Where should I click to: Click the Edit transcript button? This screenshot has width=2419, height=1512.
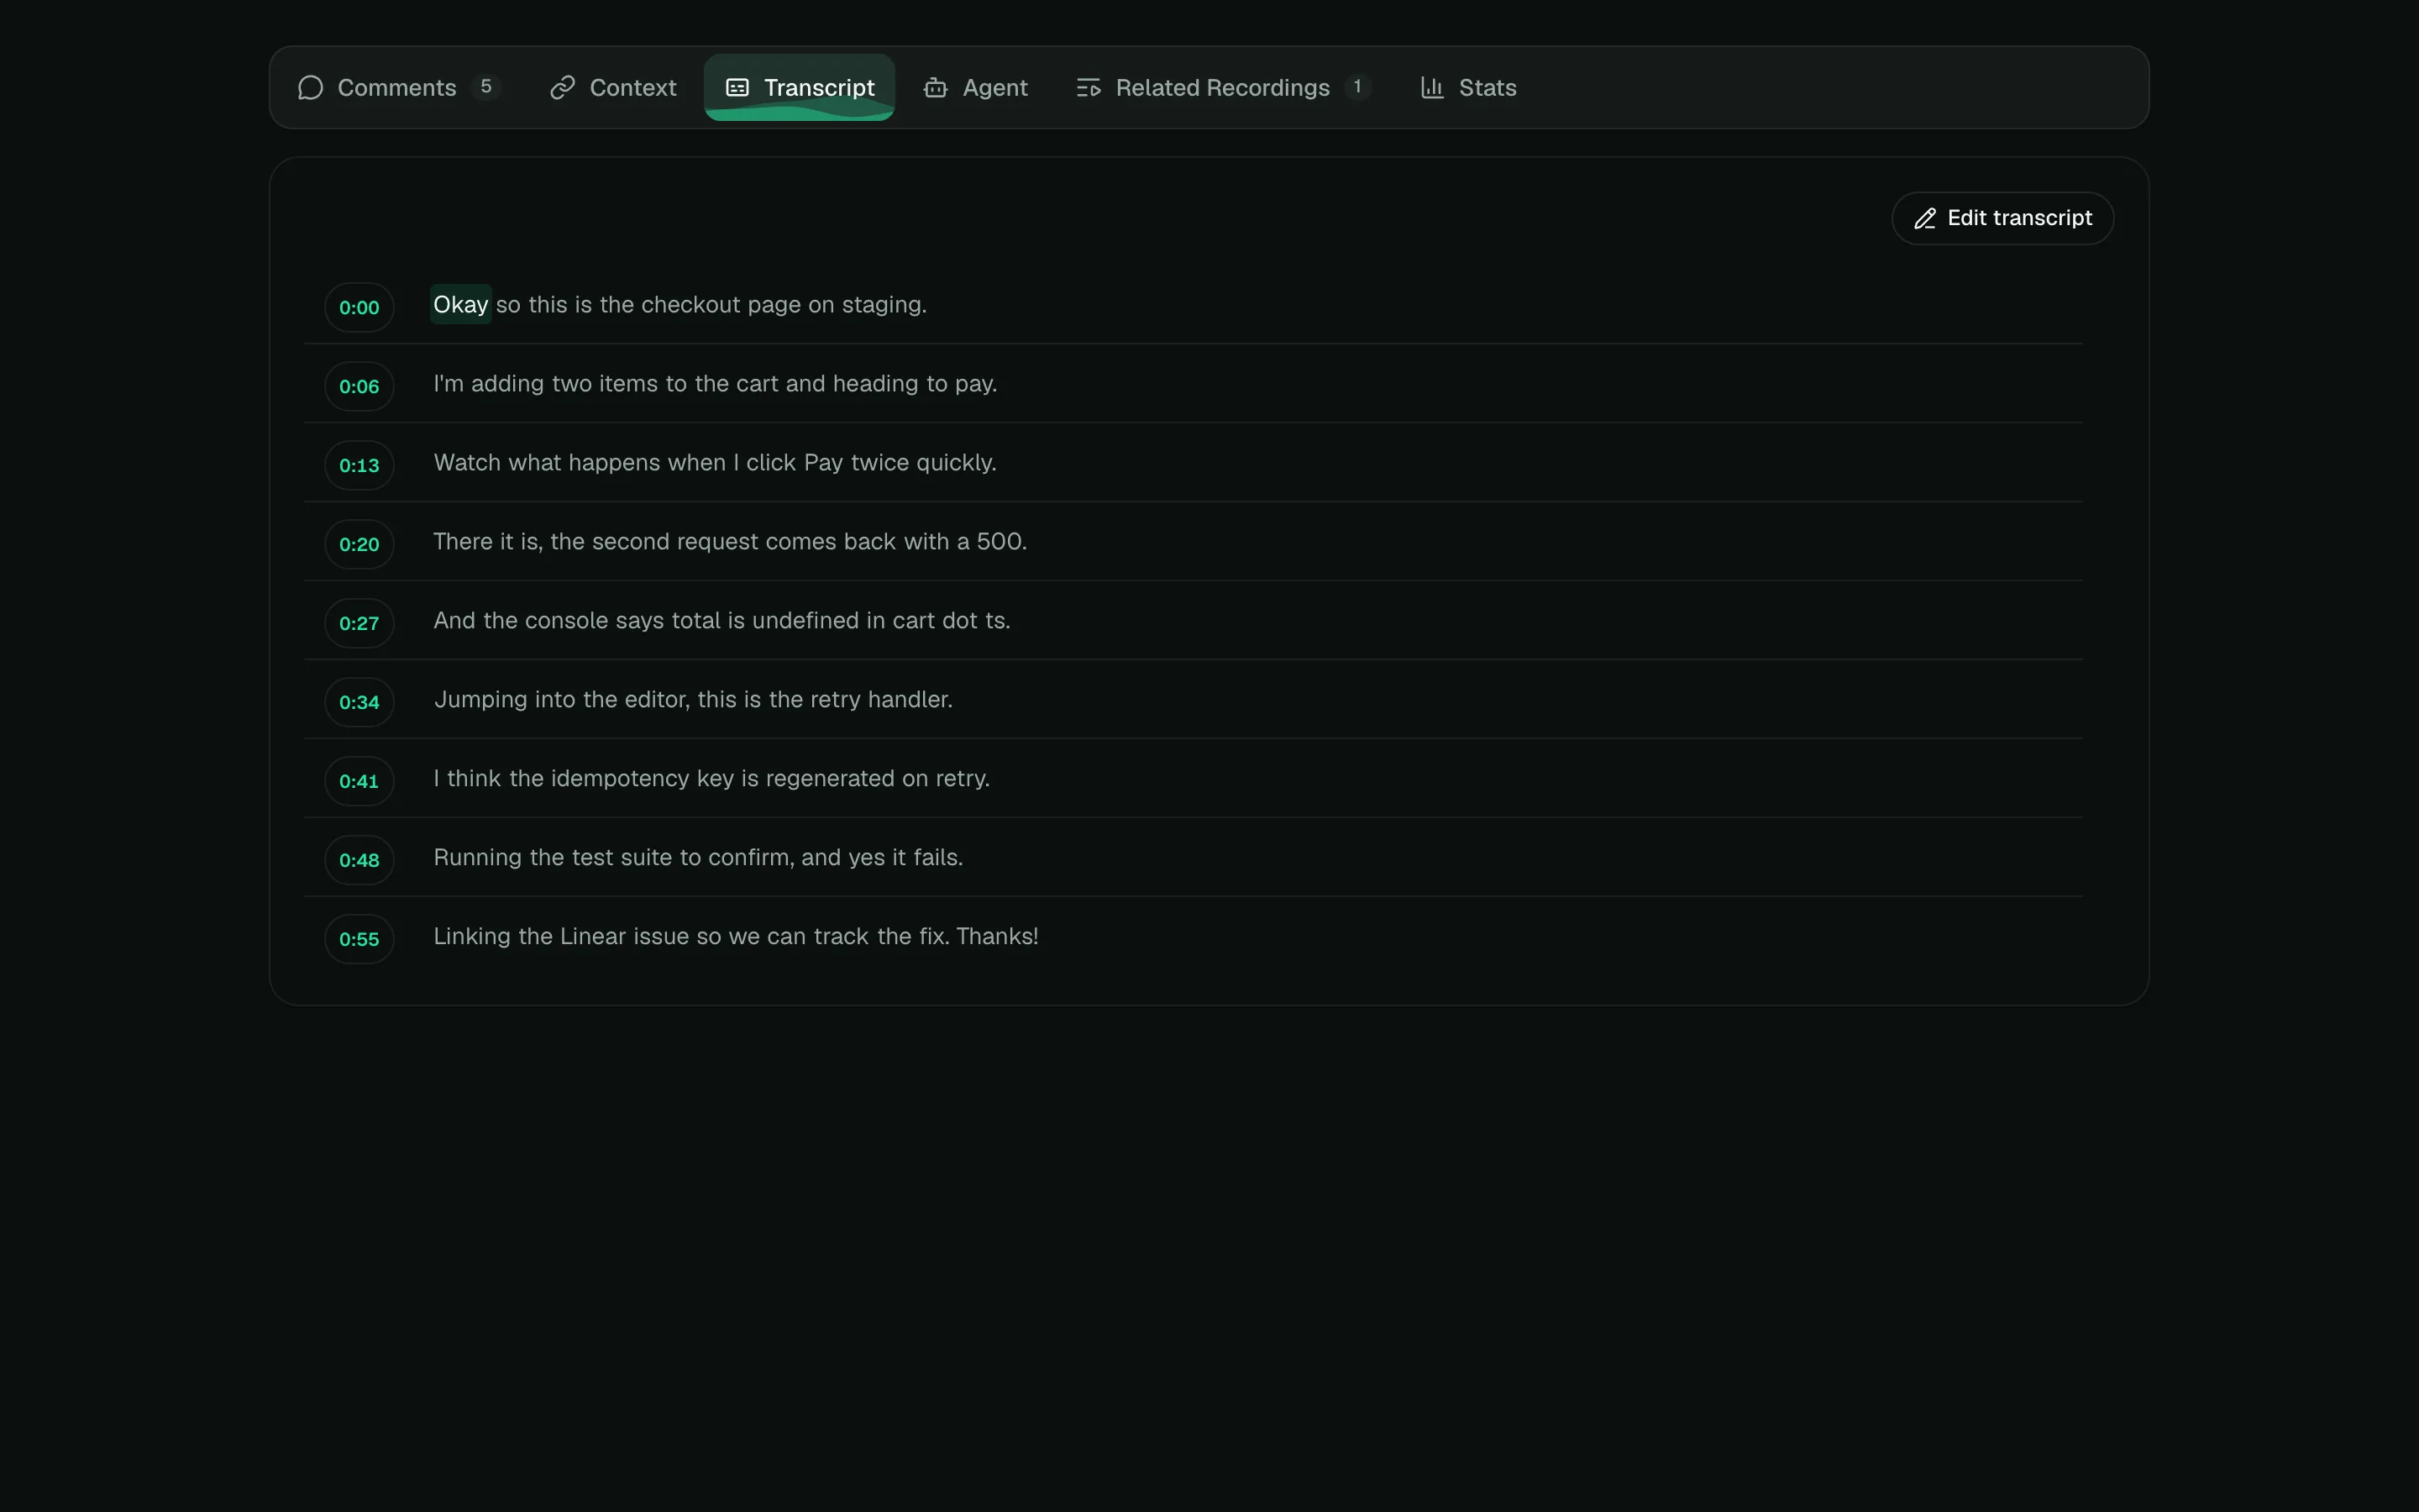click(2002, 218)
